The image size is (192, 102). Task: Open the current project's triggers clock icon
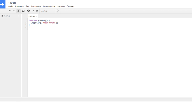[x=29, y=11]
